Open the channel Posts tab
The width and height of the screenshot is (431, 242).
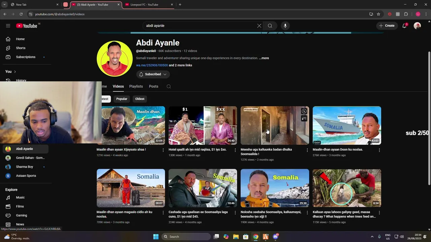point(154,86)
